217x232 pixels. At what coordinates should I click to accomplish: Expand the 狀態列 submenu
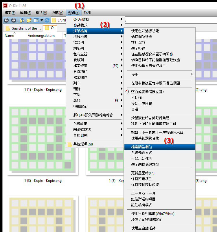click(x=95, y=60)
